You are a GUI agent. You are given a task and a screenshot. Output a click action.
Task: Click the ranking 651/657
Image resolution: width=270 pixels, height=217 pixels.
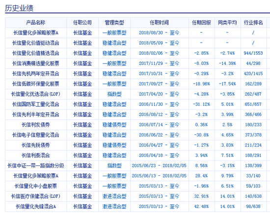(253, 105)
